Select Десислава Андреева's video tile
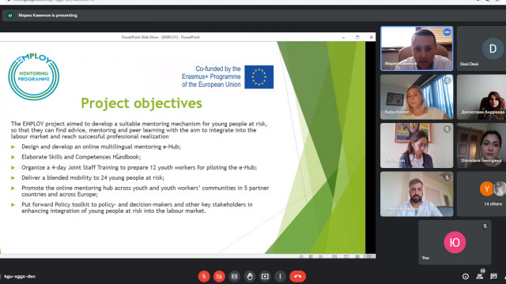Viewport: 506px width, 284px height. (481, 97)
